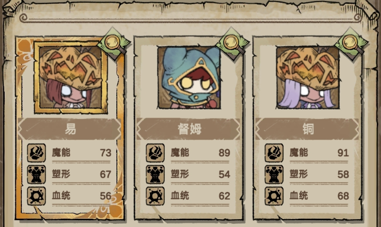
Task: Click 铜's 血统 splatter icon
Action: [274, 196]
